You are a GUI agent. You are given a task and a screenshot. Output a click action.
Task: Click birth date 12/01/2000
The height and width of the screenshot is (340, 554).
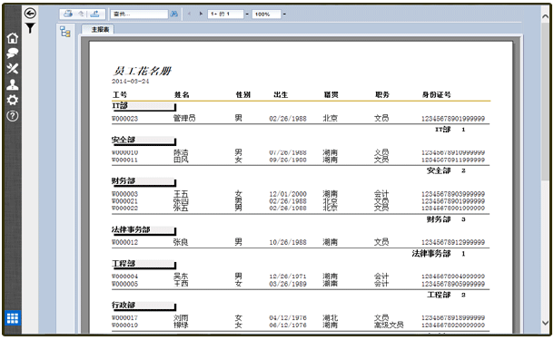coord(288,194)
